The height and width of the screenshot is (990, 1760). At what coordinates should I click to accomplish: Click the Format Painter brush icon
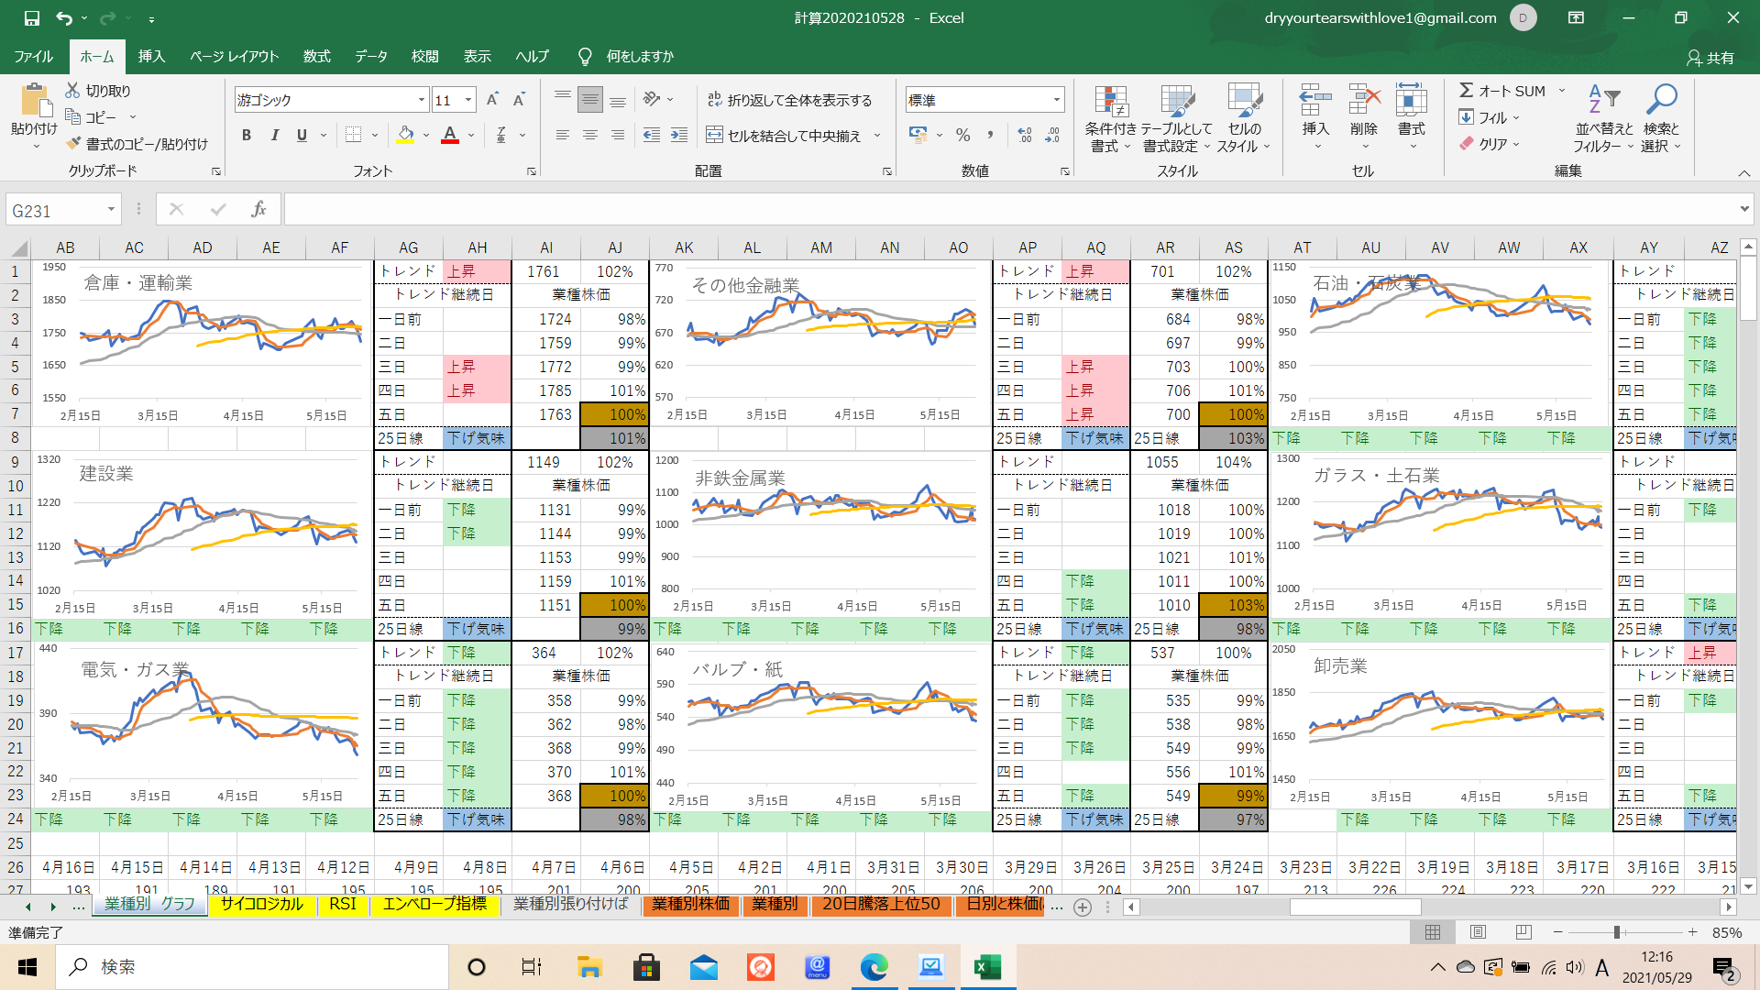(74, 144)
